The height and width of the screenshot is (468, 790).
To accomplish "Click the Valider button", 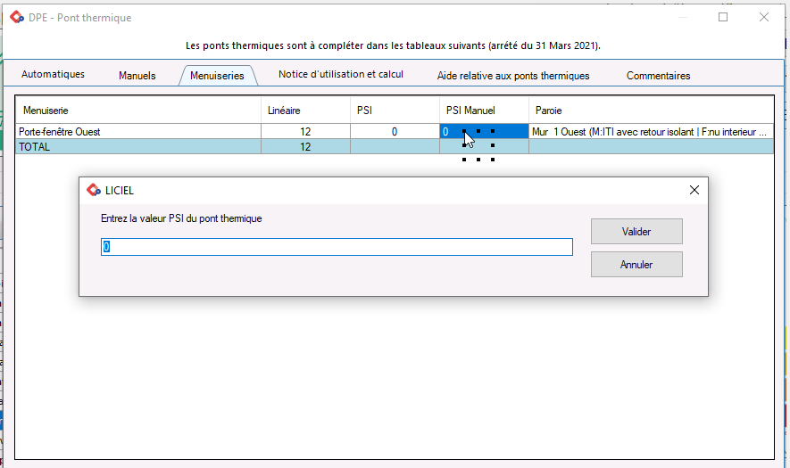I will (x=636, y=232).
